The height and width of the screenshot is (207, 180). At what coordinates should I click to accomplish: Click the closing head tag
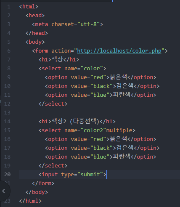(37, 33)
